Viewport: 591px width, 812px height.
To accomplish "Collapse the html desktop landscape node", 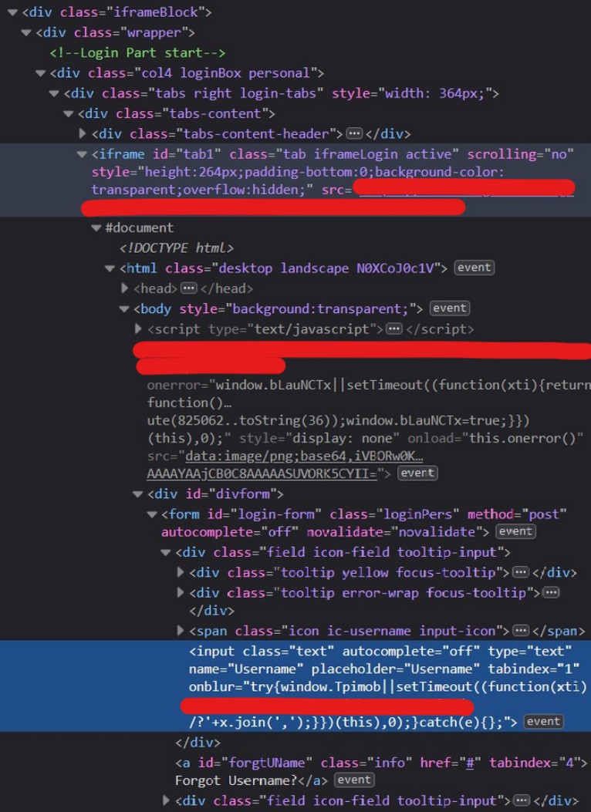I will [x=110, y=268].
